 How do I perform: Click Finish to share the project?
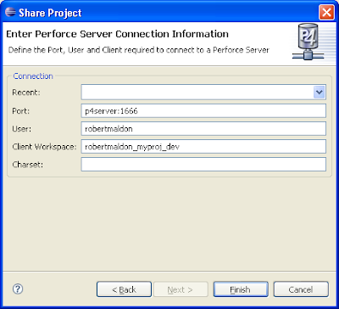pos(241,289)
